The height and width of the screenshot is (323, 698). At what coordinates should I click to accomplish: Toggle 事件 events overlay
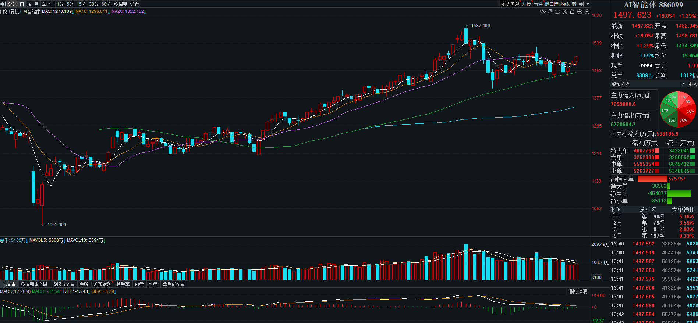(x=538, y=4)
